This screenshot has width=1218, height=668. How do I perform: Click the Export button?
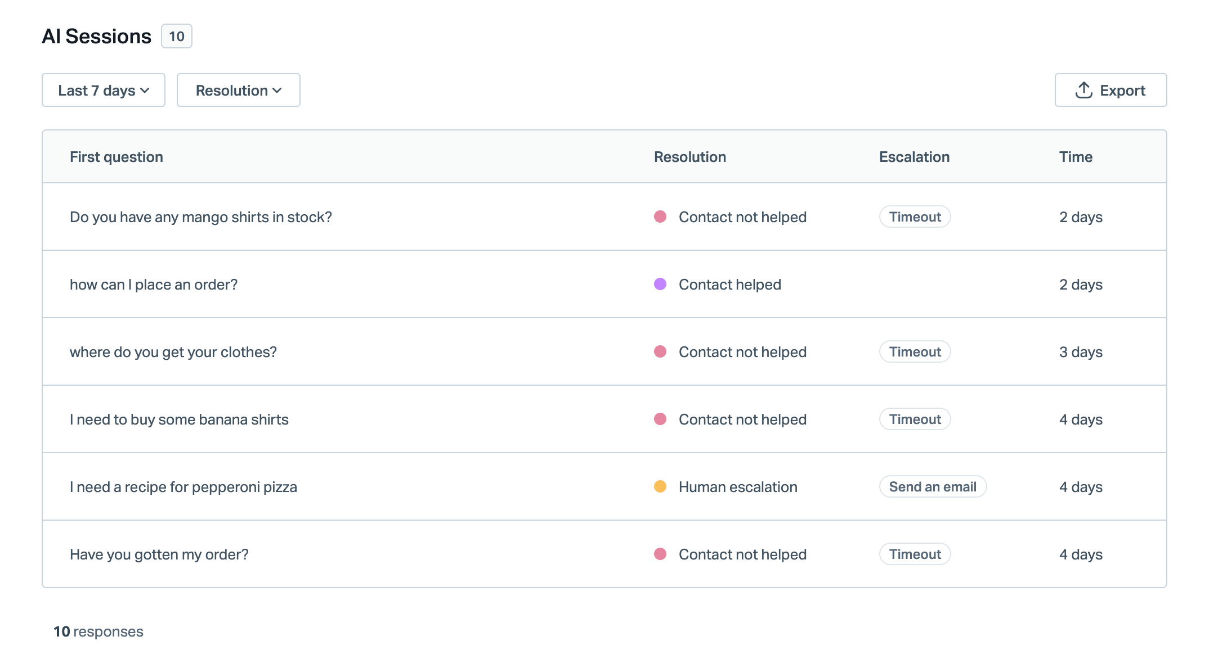tap(1110, 90)
